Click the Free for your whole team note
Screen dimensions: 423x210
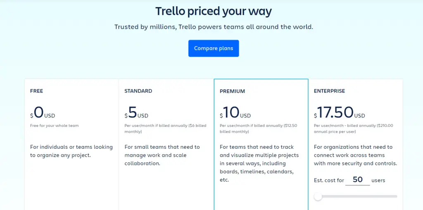tap(54, 126)
